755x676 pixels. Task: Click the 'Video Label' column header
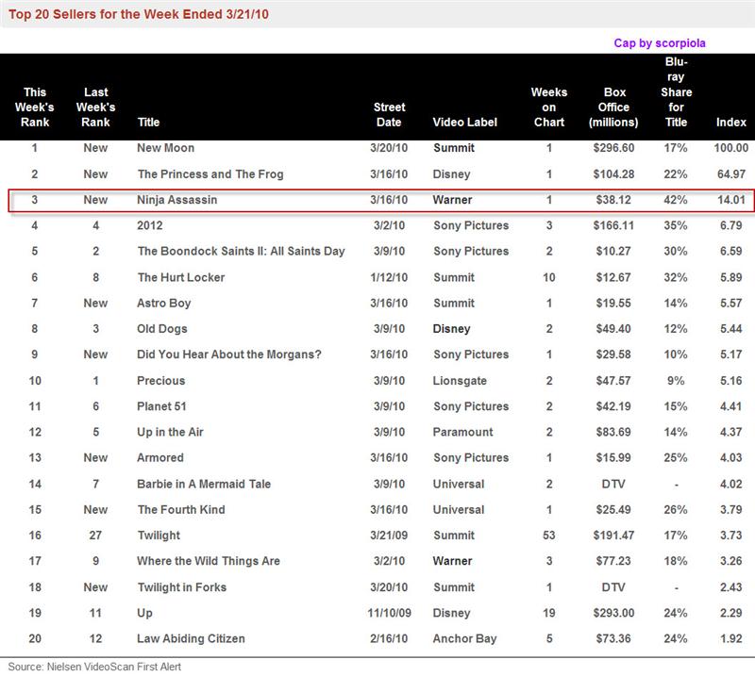coord(464,123)
